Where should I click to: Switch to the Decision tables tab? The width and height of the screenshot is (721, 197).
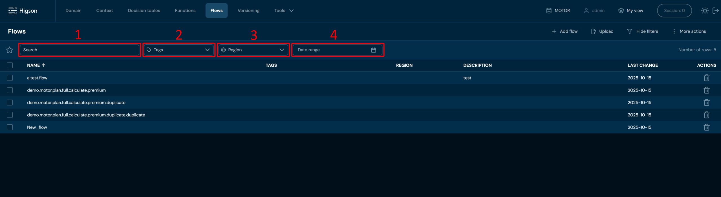pyautogui.click(x=144, y=11)
